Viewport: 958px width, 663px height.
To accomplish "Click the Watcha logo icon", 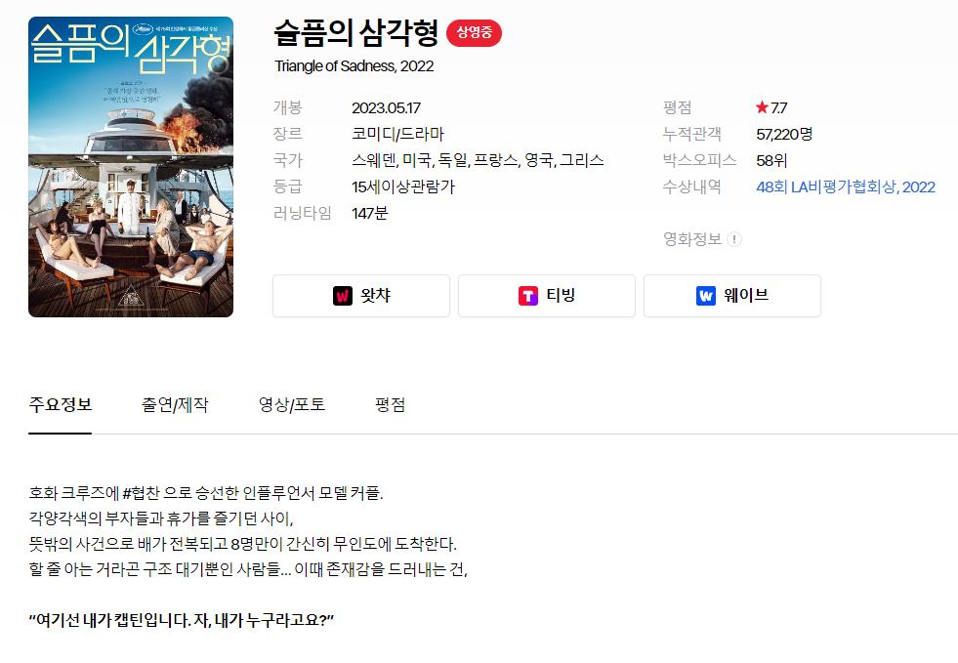I will coord(343,296).
